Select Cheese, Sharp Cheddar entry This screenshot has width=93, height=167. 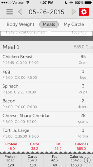tap(46, 119)
